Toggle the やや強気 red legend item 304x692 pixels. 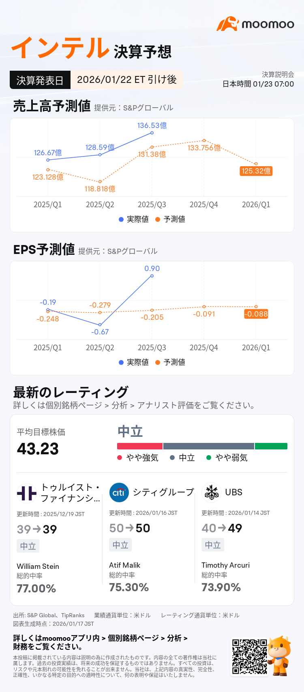138,458
